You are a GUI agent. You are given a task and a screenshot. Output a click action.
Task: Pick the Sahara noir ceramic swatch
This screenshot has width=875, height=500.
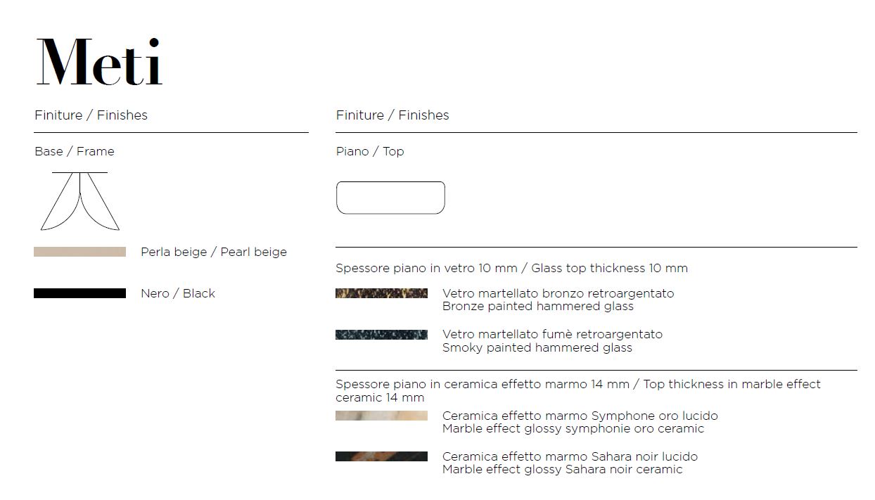click(381, 456)
